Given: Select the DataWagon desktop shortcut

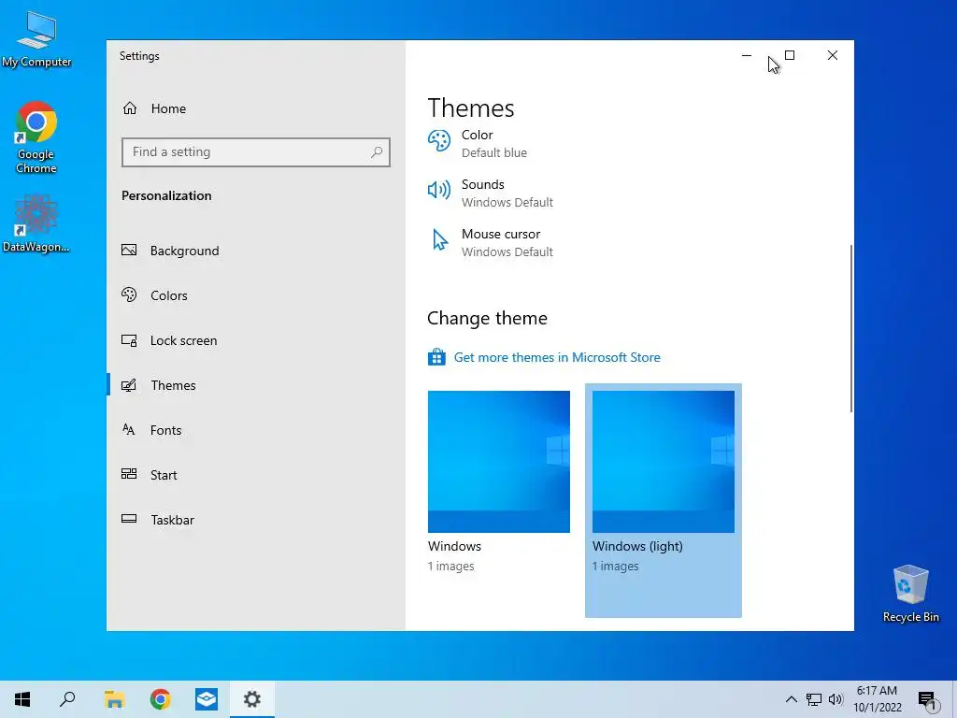Looking at the screenshot, I should tap(36, 223).
